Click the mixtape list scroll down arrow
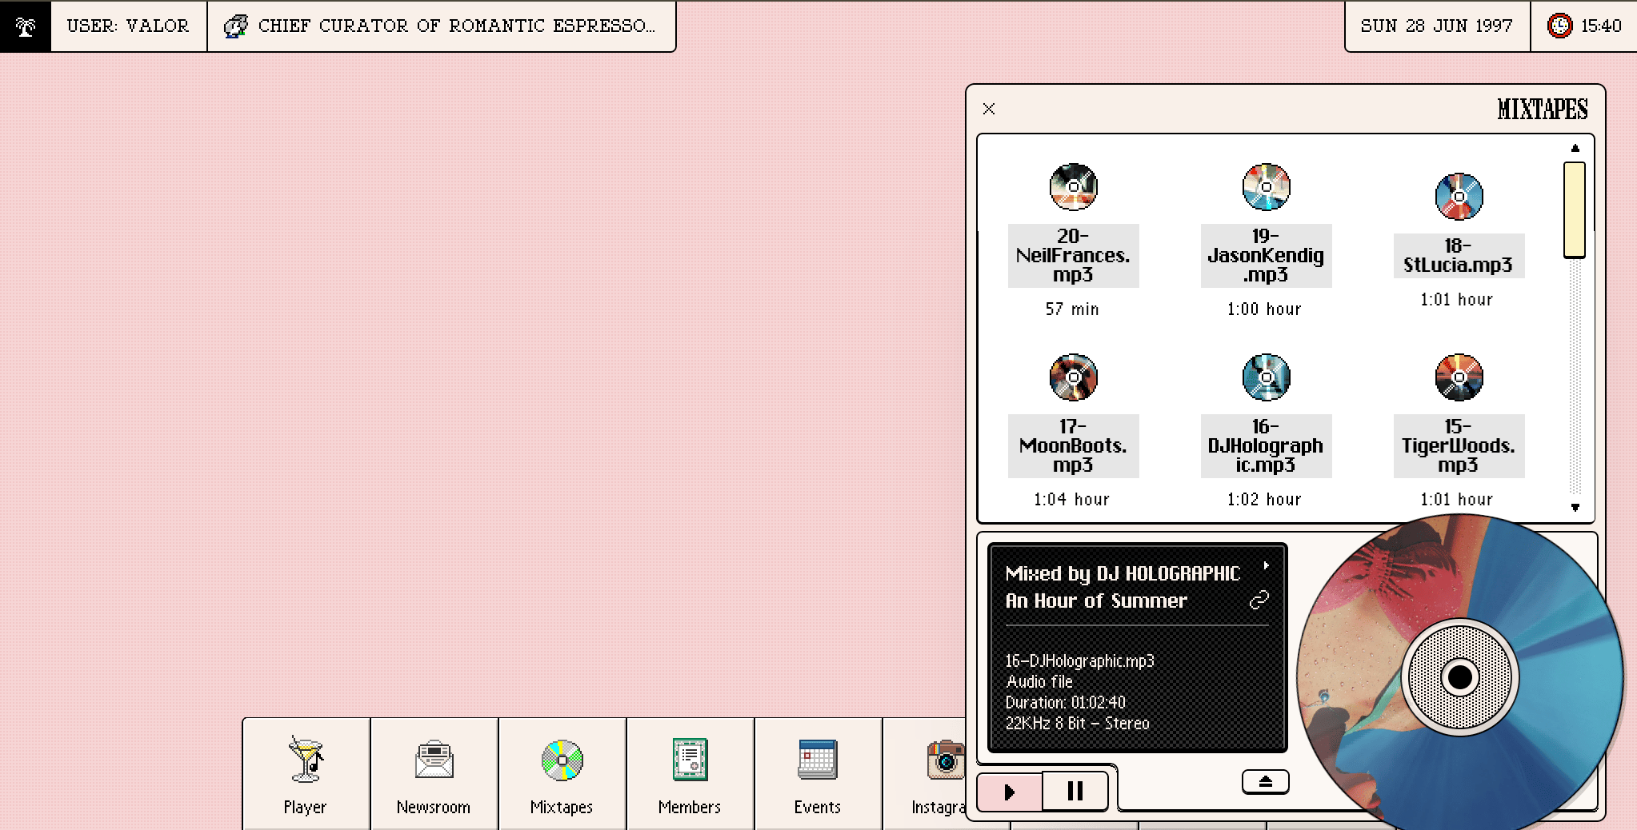 [1575, 507]
